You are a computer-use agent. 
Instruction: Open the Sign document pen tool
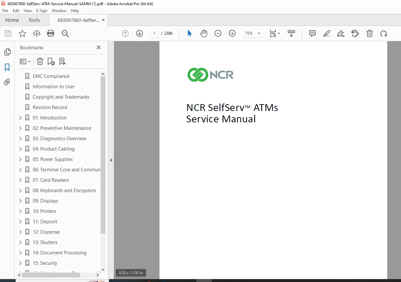[341, 33]
